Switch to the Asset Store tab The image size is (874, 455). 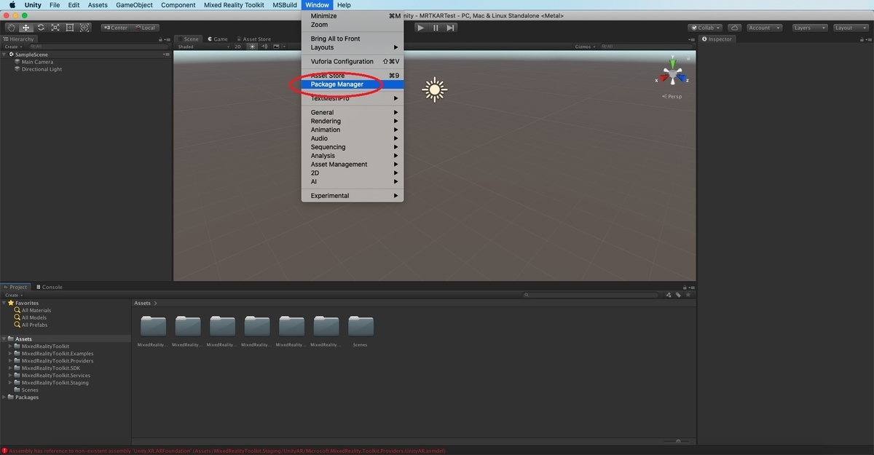click(x=253, y=39)
